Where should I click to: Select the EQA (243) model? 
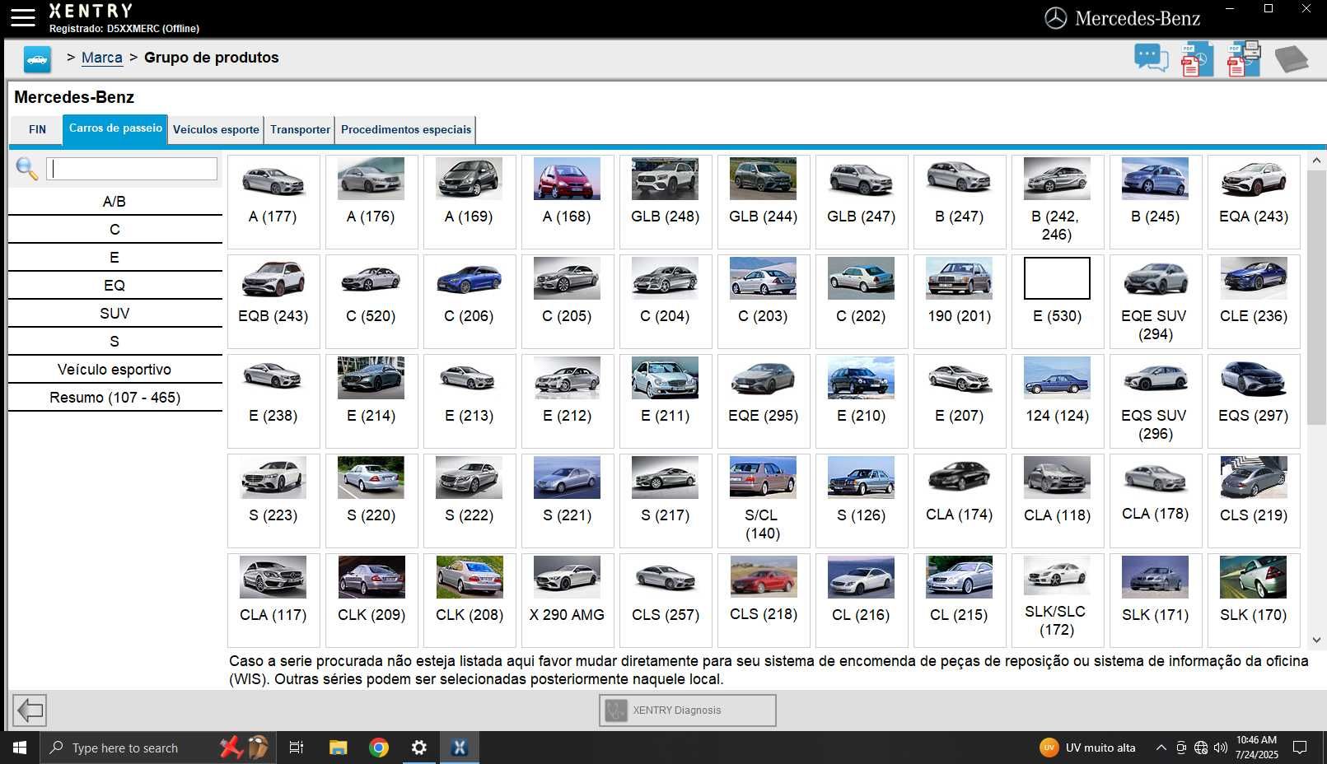pyautogui.click(x=1253, y=202)
